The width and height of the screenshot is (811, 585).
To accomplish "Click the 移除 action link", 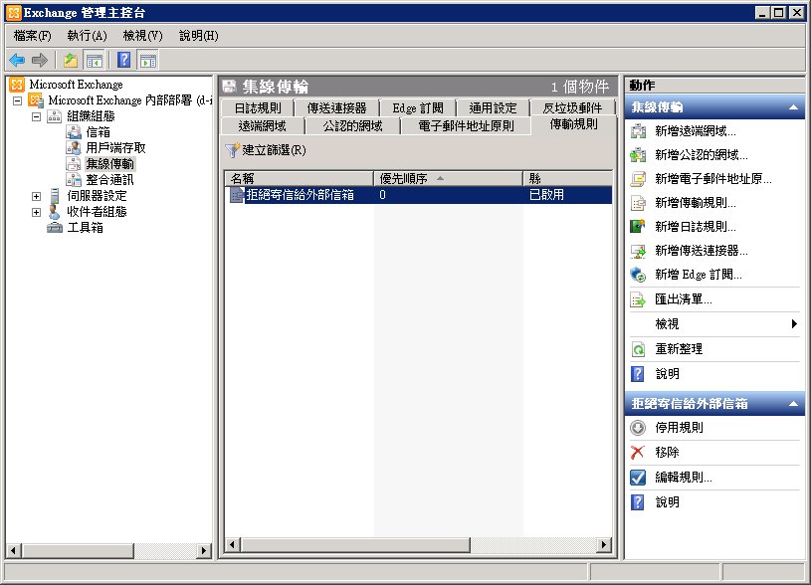I will 668,453.
